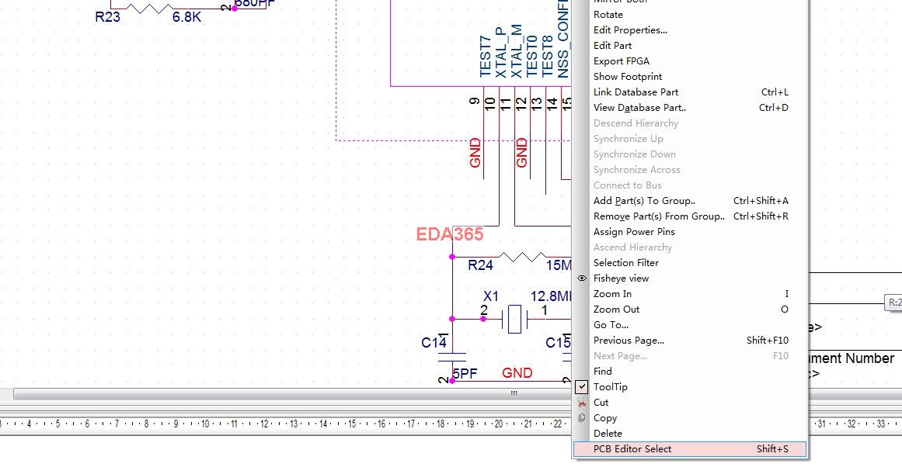Click the Copy icon
The width and height of the screenshot is (902, 467).
point(582,417)
